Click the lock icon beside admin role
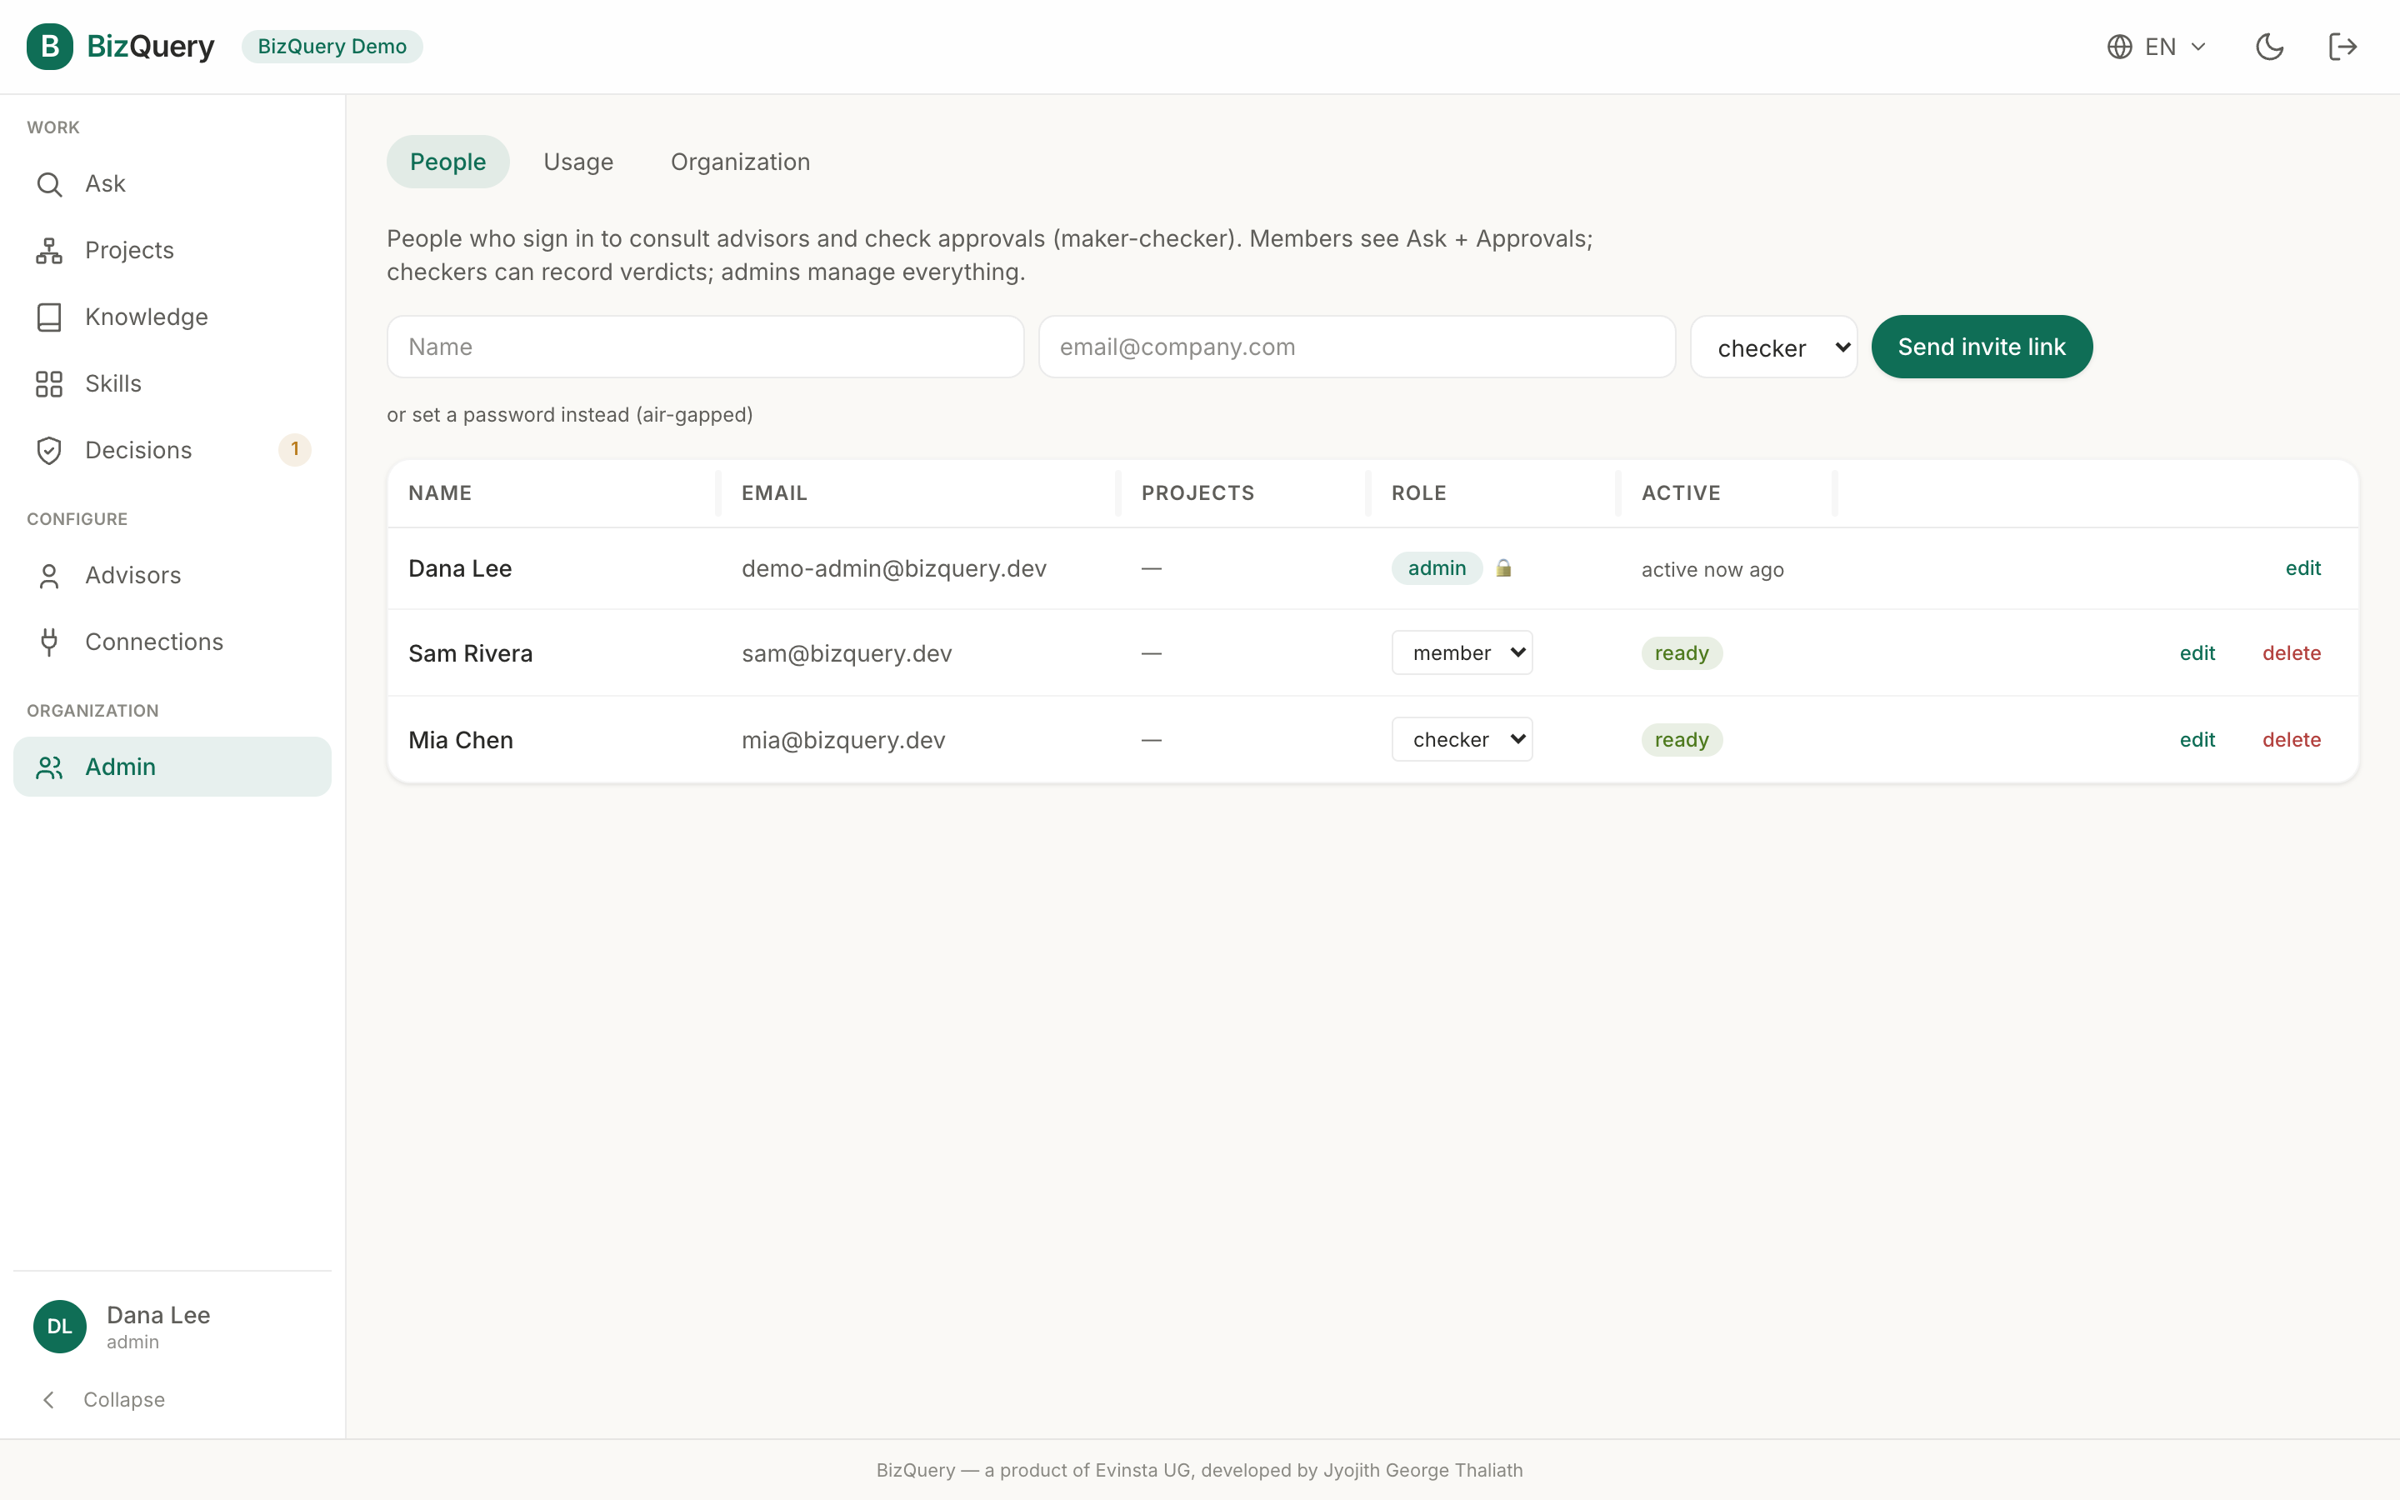2400x1500 pixels. tap(1503, 568)
